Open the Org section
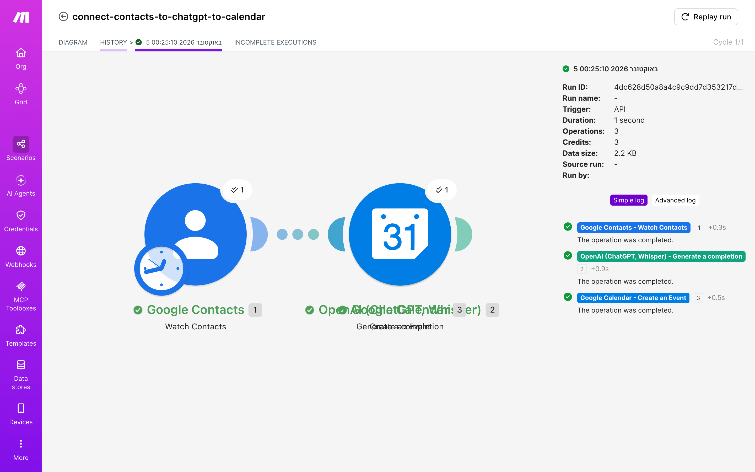Screen dimensions: 755x472 click(x=21, y=58)
